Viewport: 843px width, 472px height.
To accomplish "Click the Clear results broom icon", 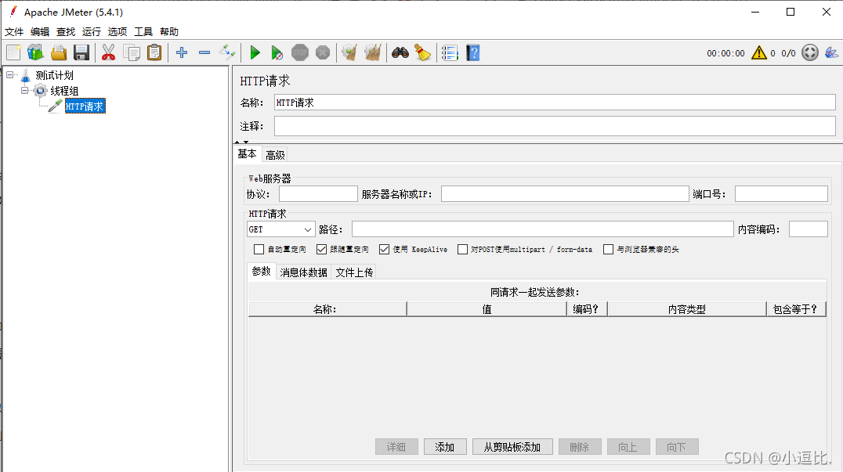I will click(349, 52).
